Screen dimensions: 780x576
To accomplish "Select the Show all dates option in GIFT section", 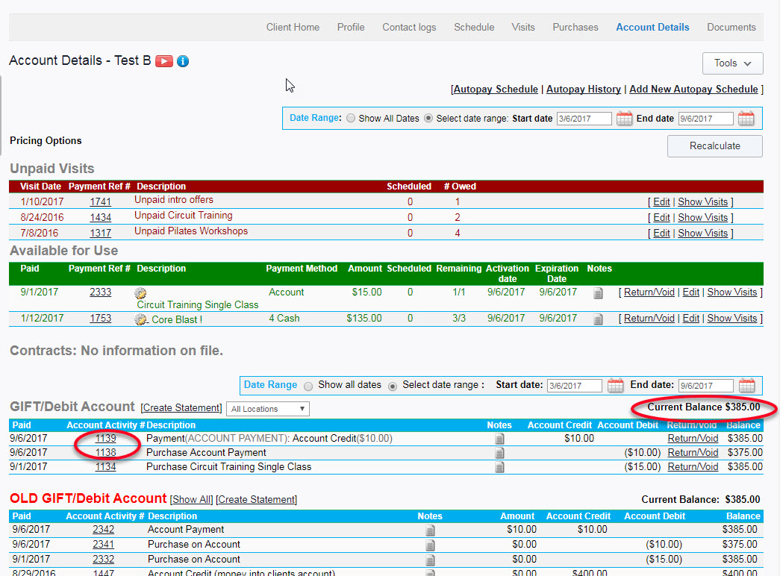I will tap(308, 386).
